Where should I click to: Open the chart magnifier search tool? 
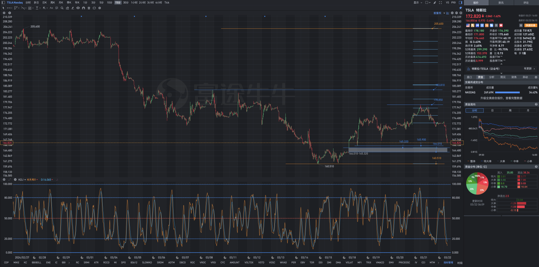62,8
